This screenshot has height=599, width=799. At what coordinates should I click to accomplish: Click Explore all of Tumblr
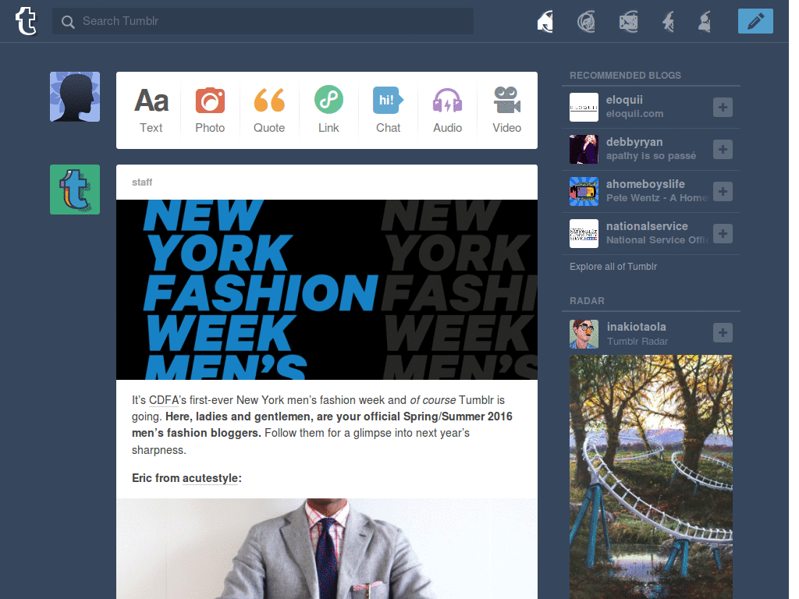tap(613, 267)
